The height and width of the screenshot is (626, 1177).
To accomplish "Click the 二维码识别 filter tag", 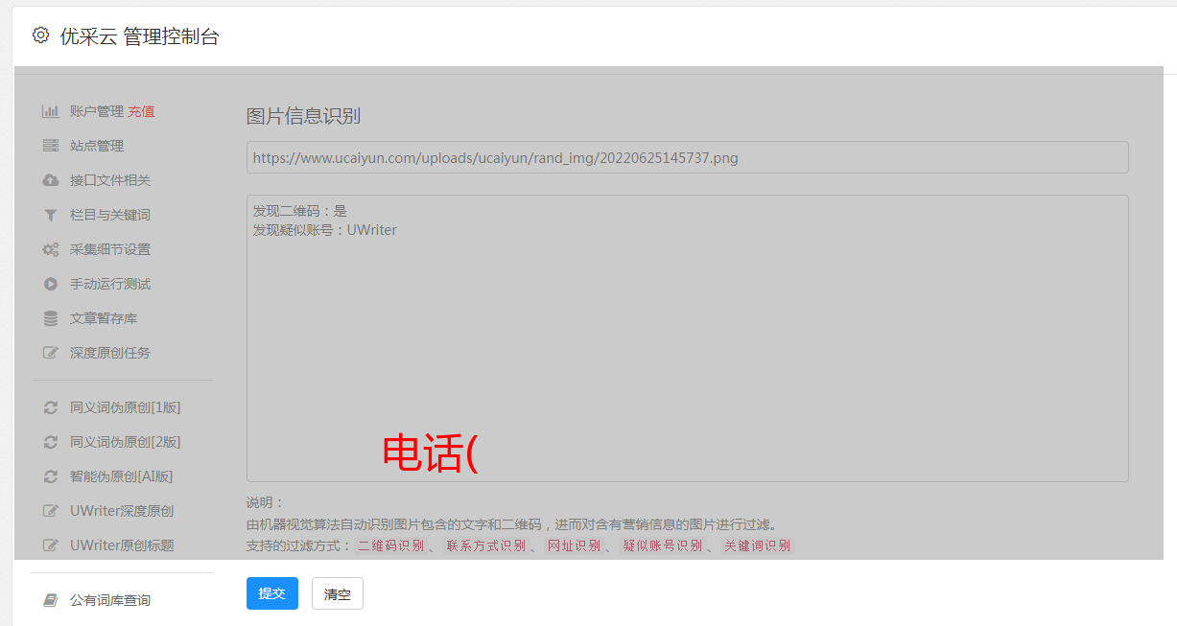I will tap(391, 545).
